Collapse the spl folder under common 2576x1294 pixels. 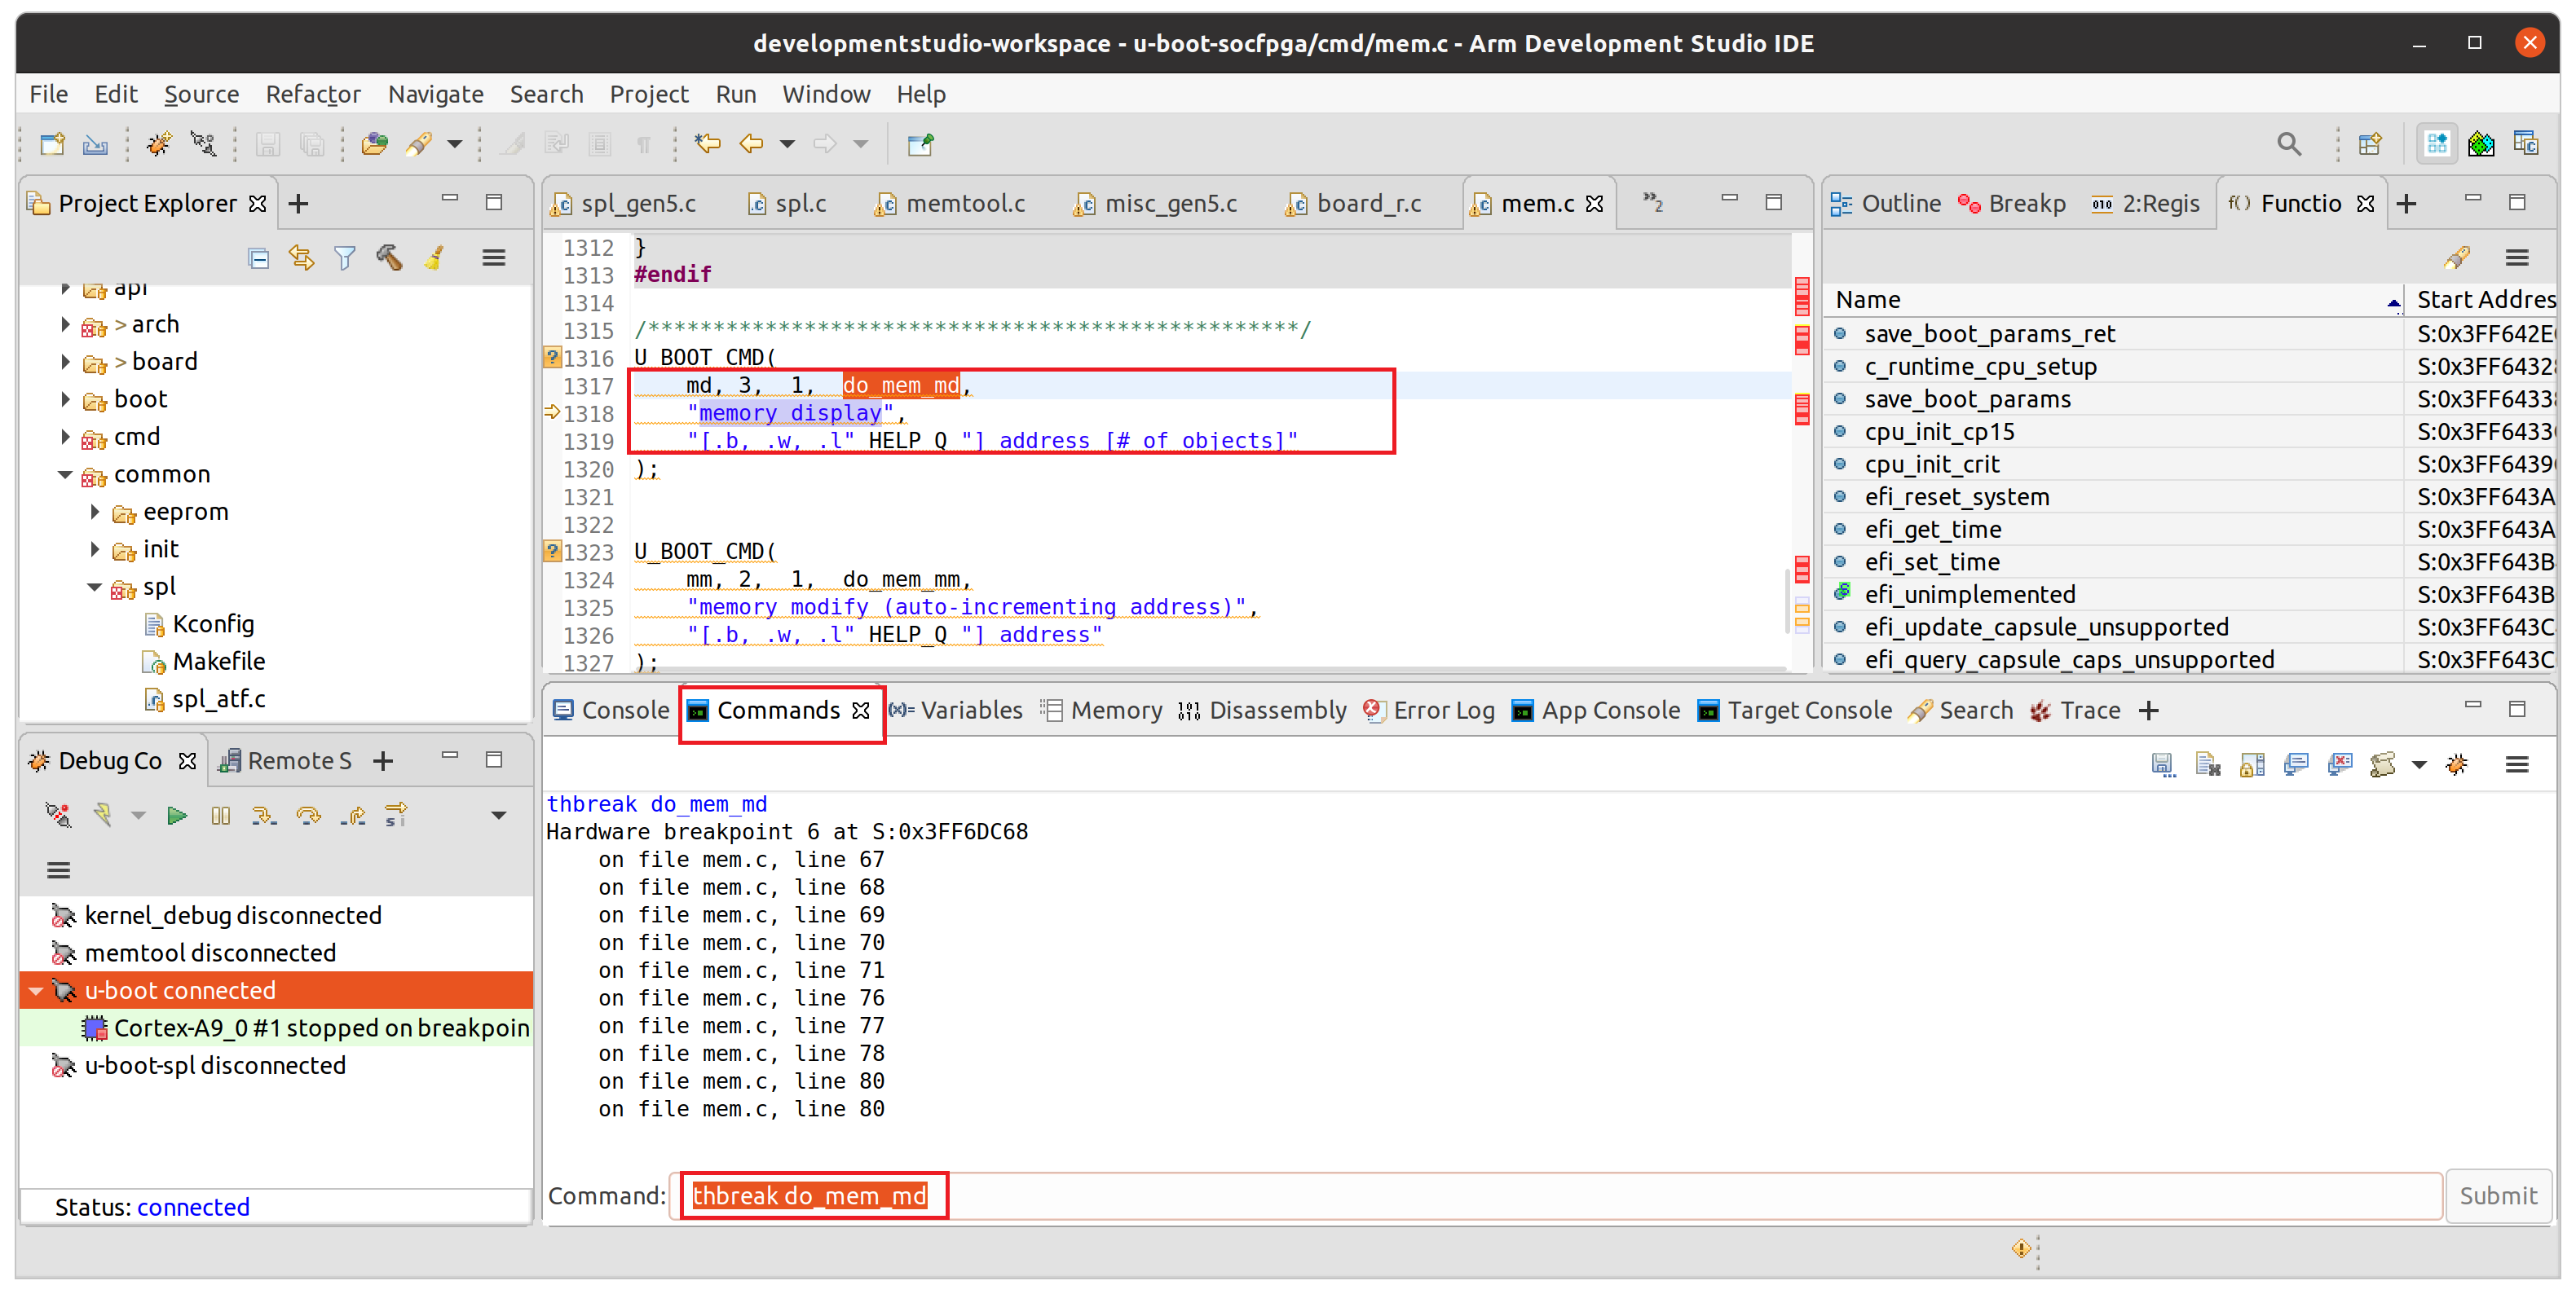95,588
